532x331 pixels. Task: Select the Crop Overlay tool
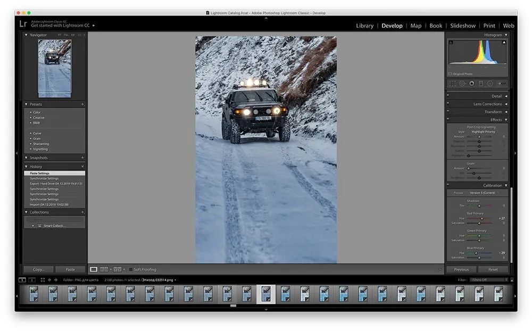(x=452, y=84)
